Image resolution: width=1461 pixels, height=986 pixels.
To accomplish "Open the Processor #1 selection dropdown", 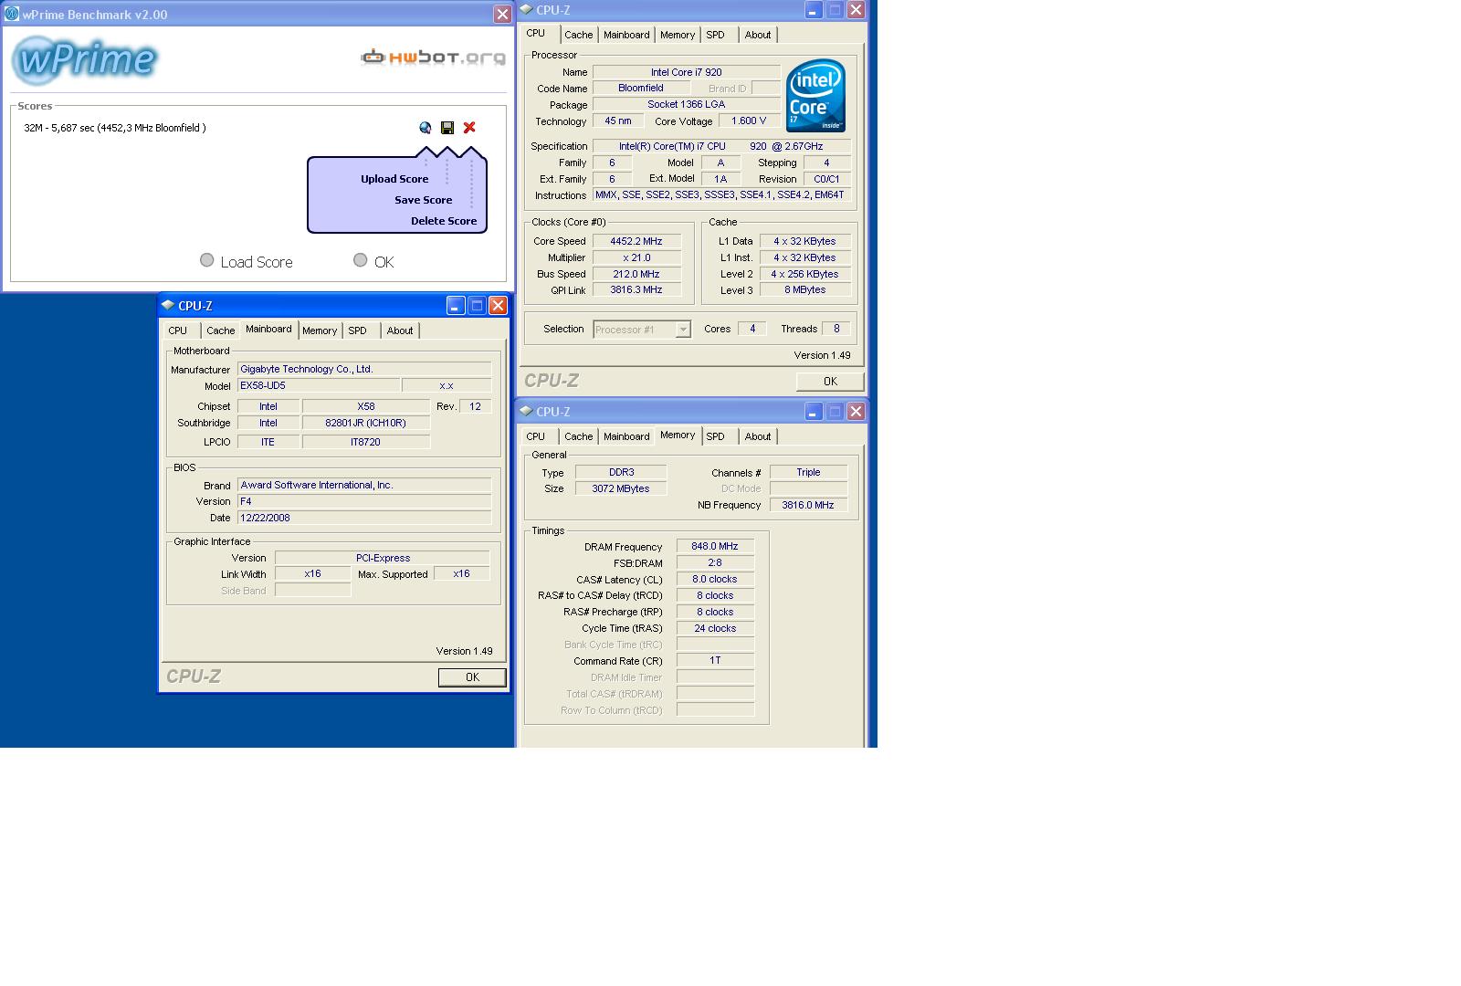I will (642, 330).
